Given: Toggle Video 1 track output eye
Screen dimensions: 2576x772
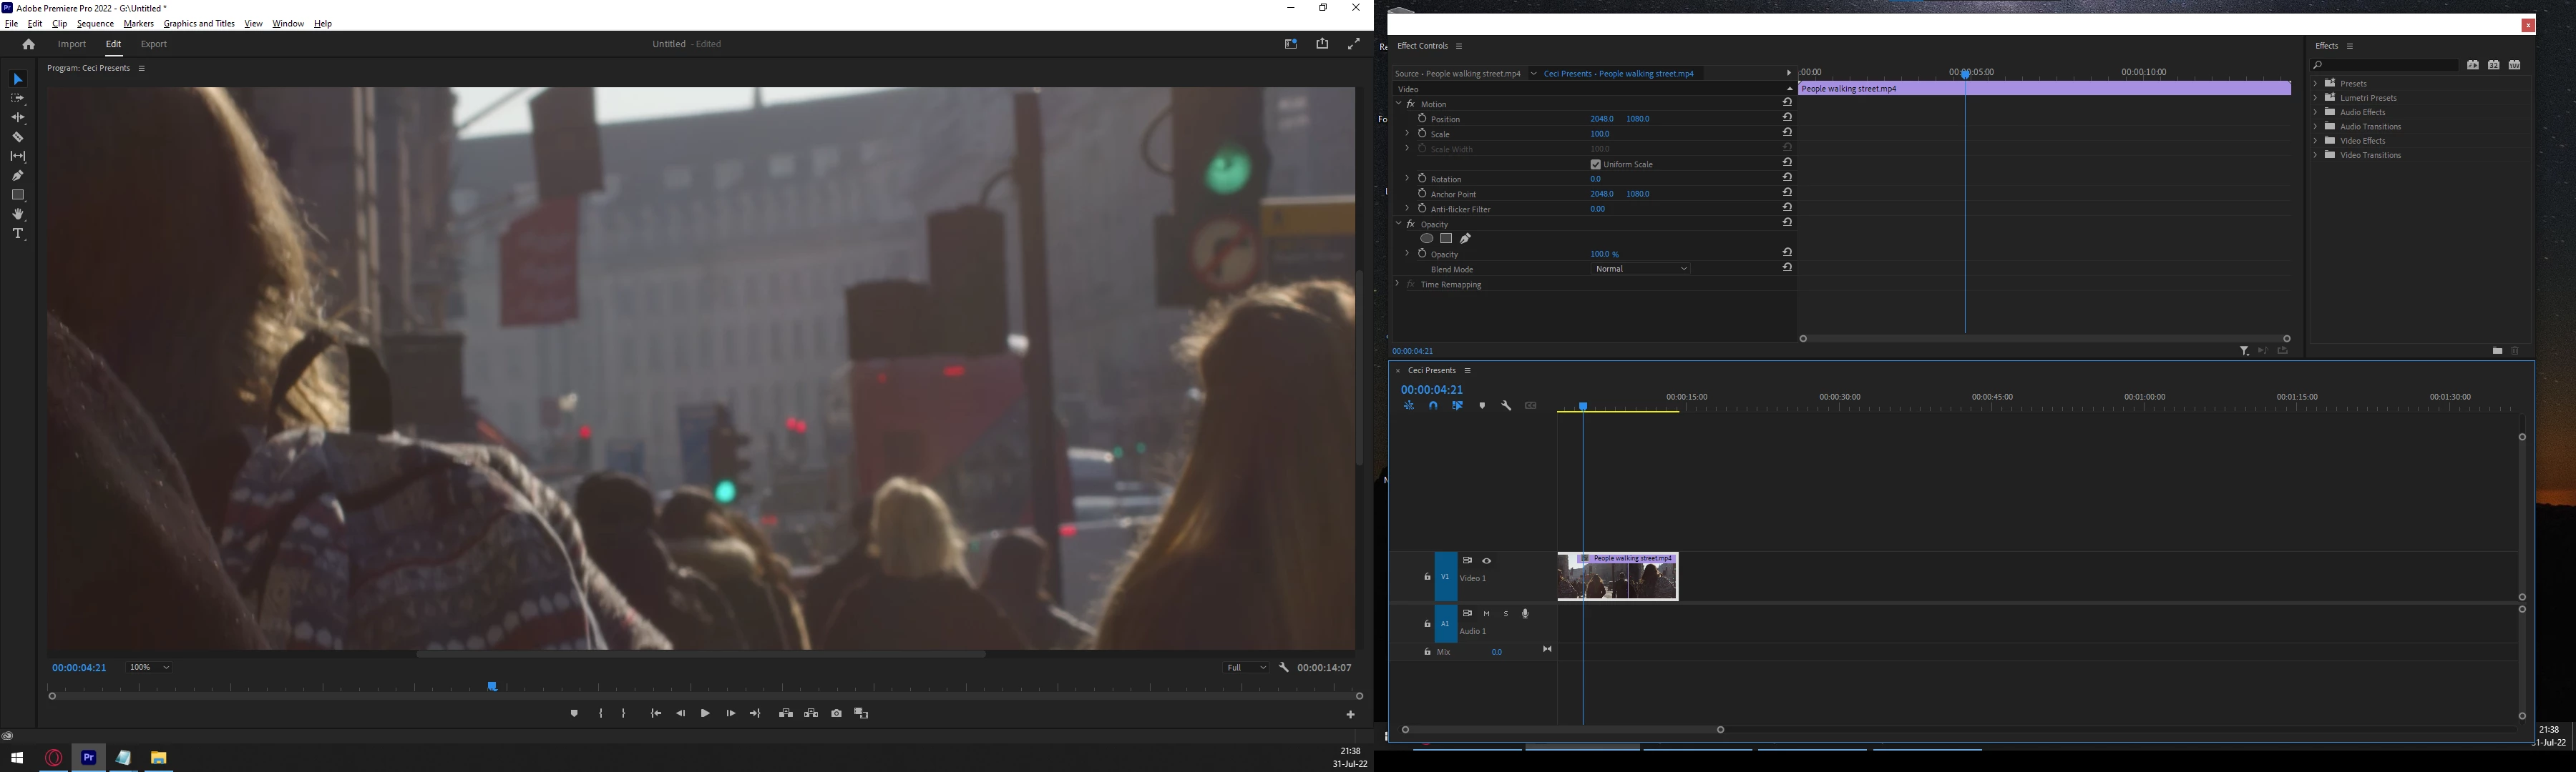Looking at the screenshot, I should pos(1486,561).
